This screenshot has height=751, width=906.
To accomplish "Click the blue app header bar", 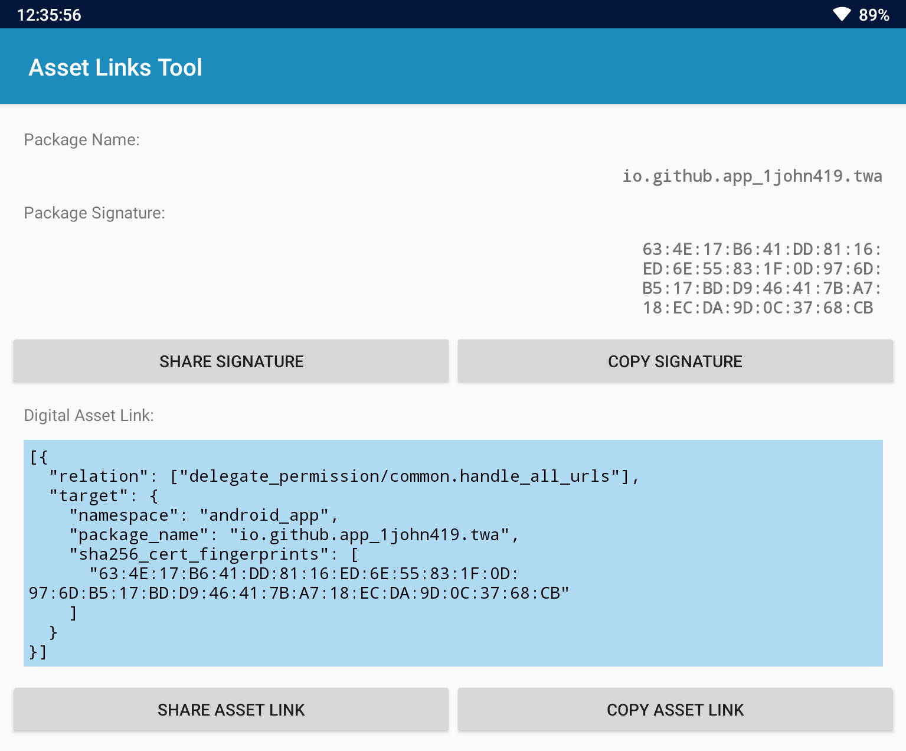I will (x=453, y=67).
